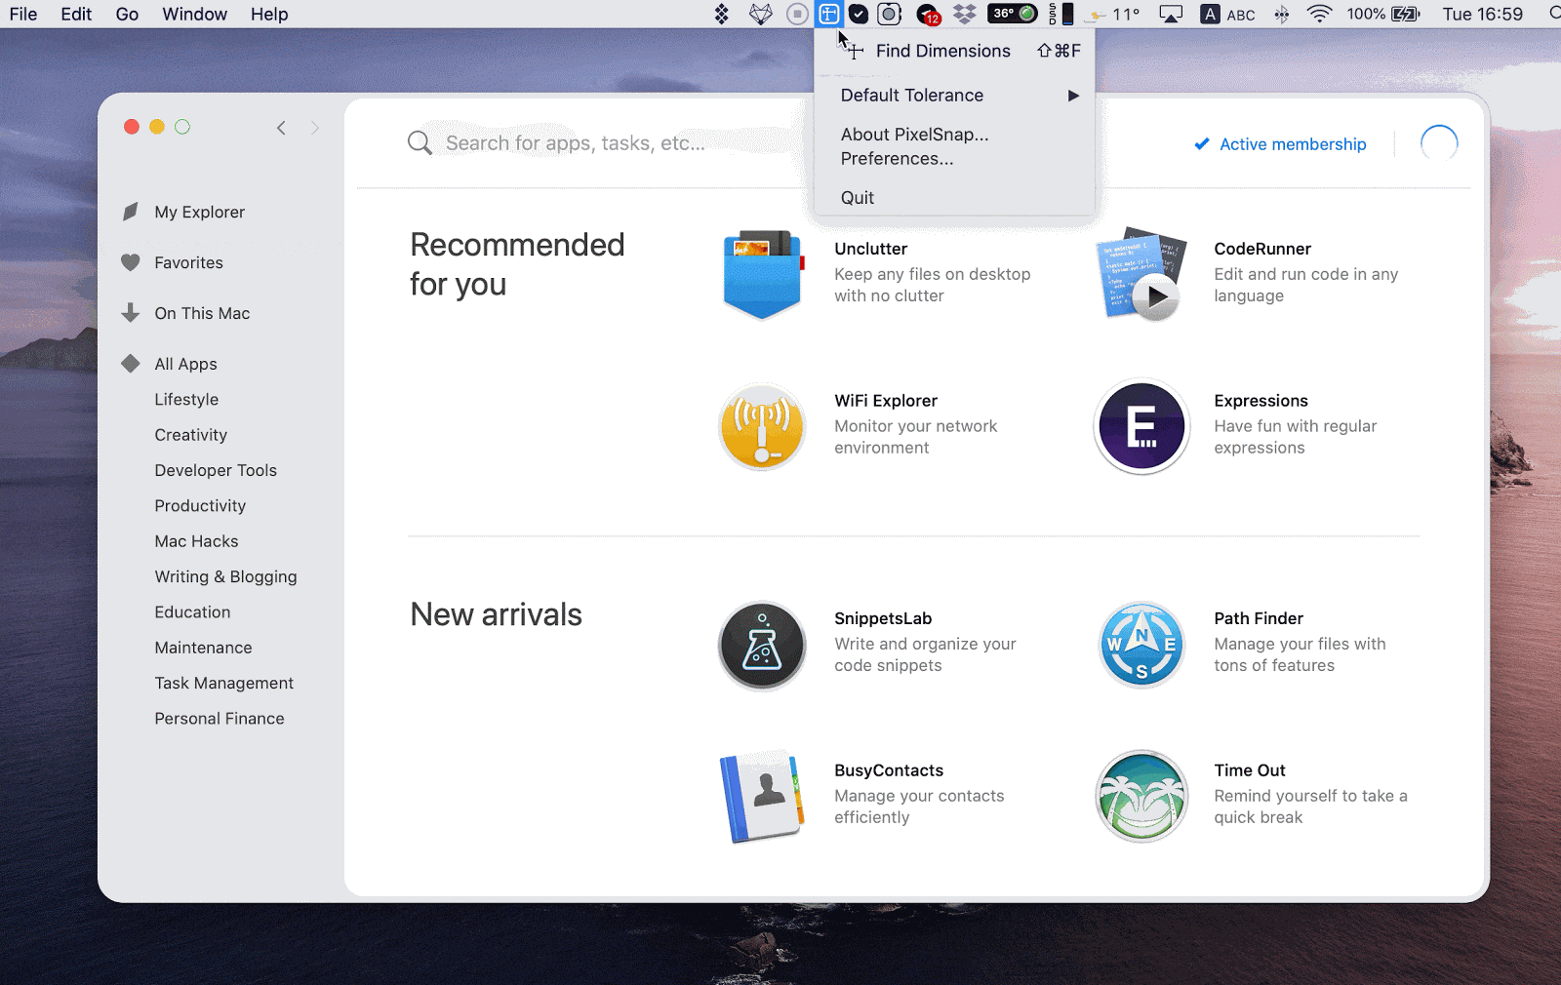The image size is (1561, 985).
Task: Open the Help menu
Action: click(269, 14)
